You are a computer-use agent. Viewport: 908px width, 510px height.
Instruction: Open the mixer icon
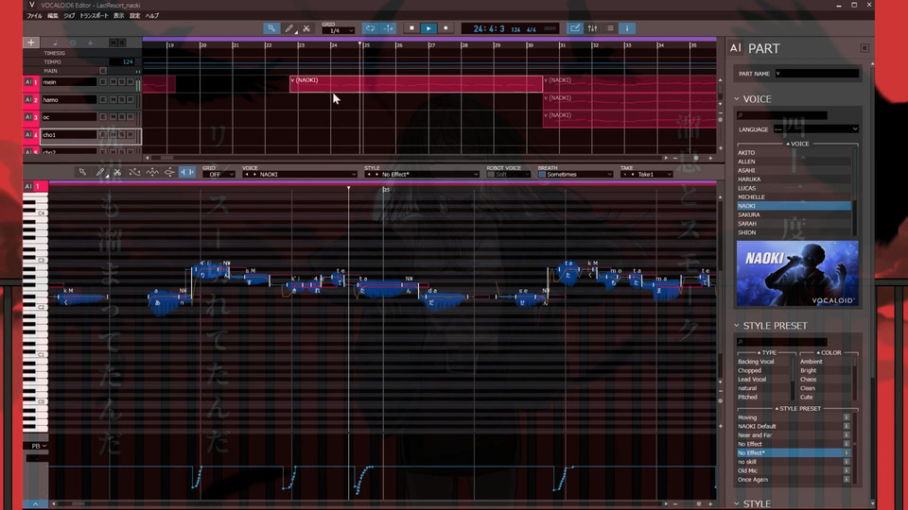592,27
